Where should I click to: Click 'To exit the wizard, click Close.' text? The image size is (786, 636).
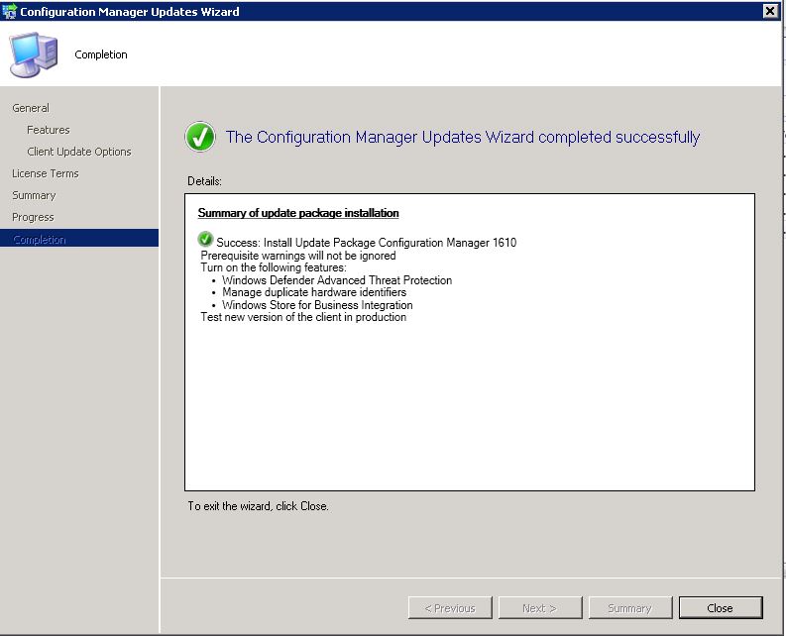point(258,506)
